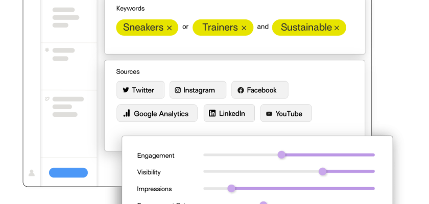The height and width of the screenshot is (204, 429).
Task: Delete the Sustainable keyword using its X
Action: point(337,28)
